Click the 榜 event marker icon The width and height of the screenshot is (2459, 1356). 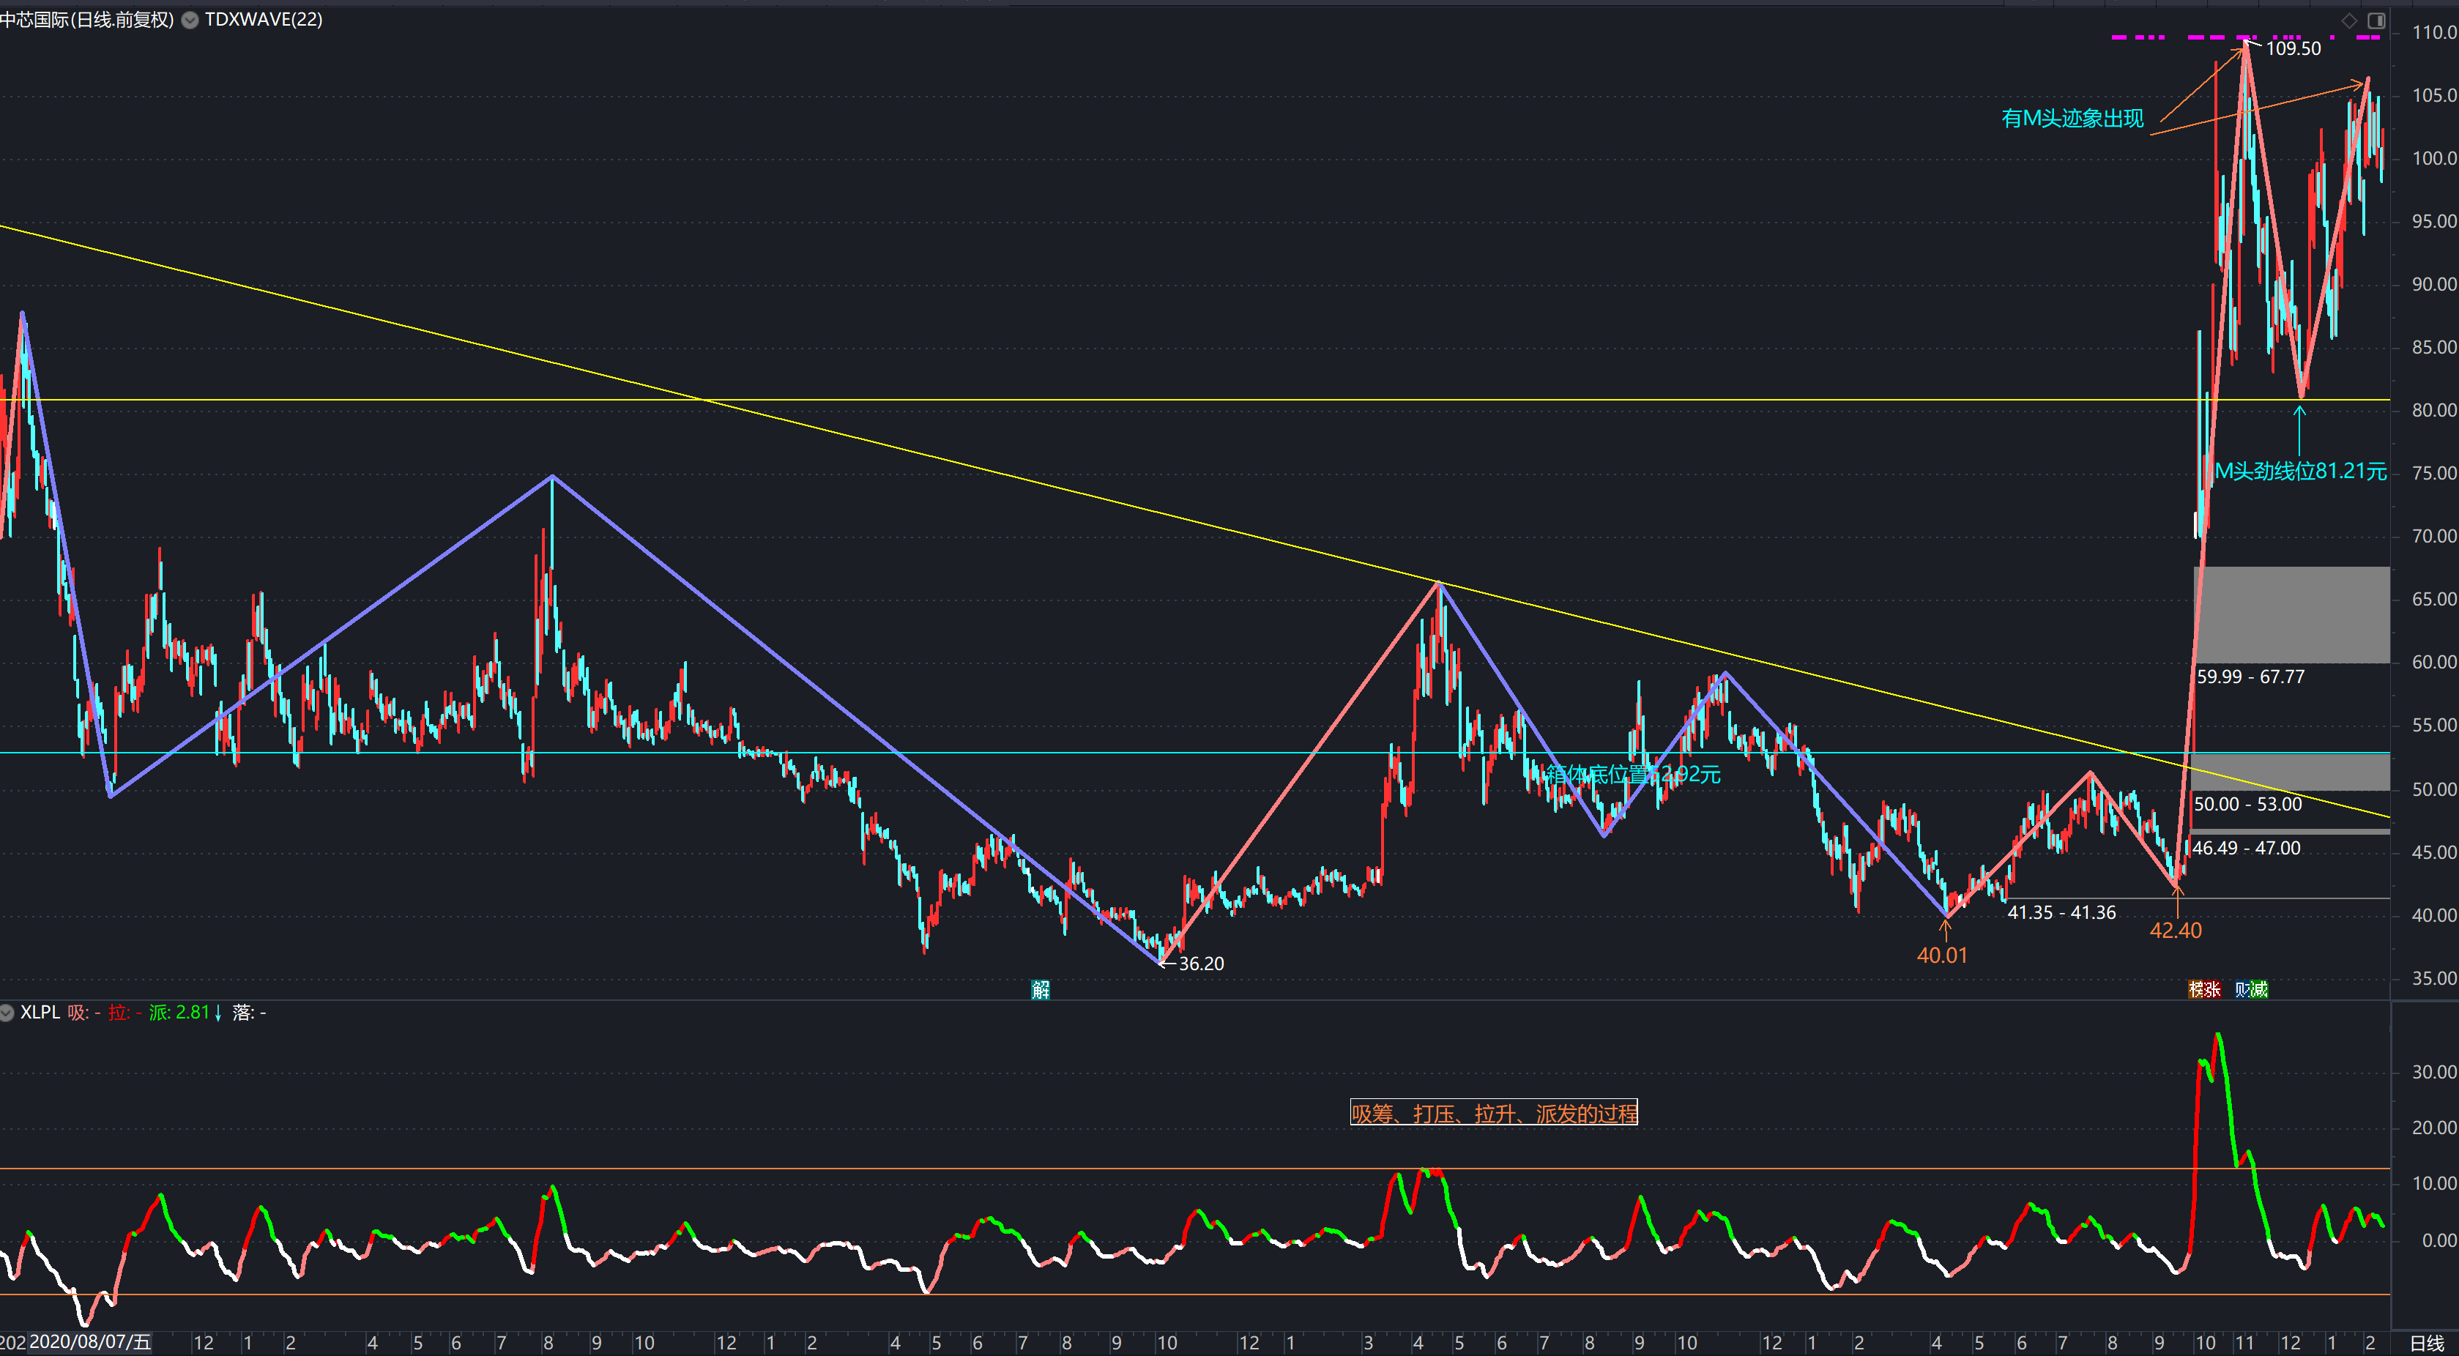point(2197,990)
